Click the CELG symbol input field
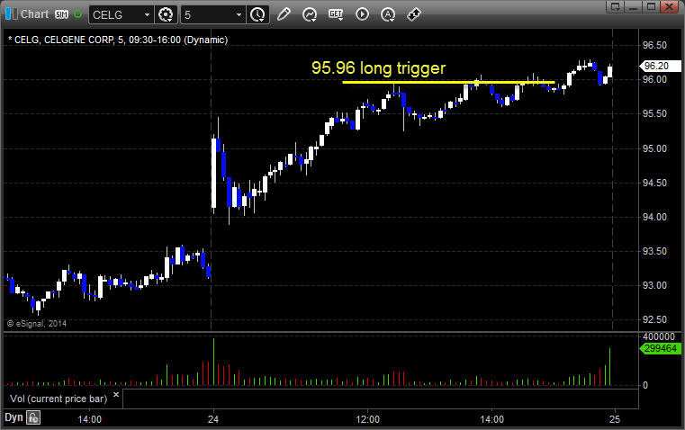The image size is (685, 430). pyautogui.click(x=116, y=14)
